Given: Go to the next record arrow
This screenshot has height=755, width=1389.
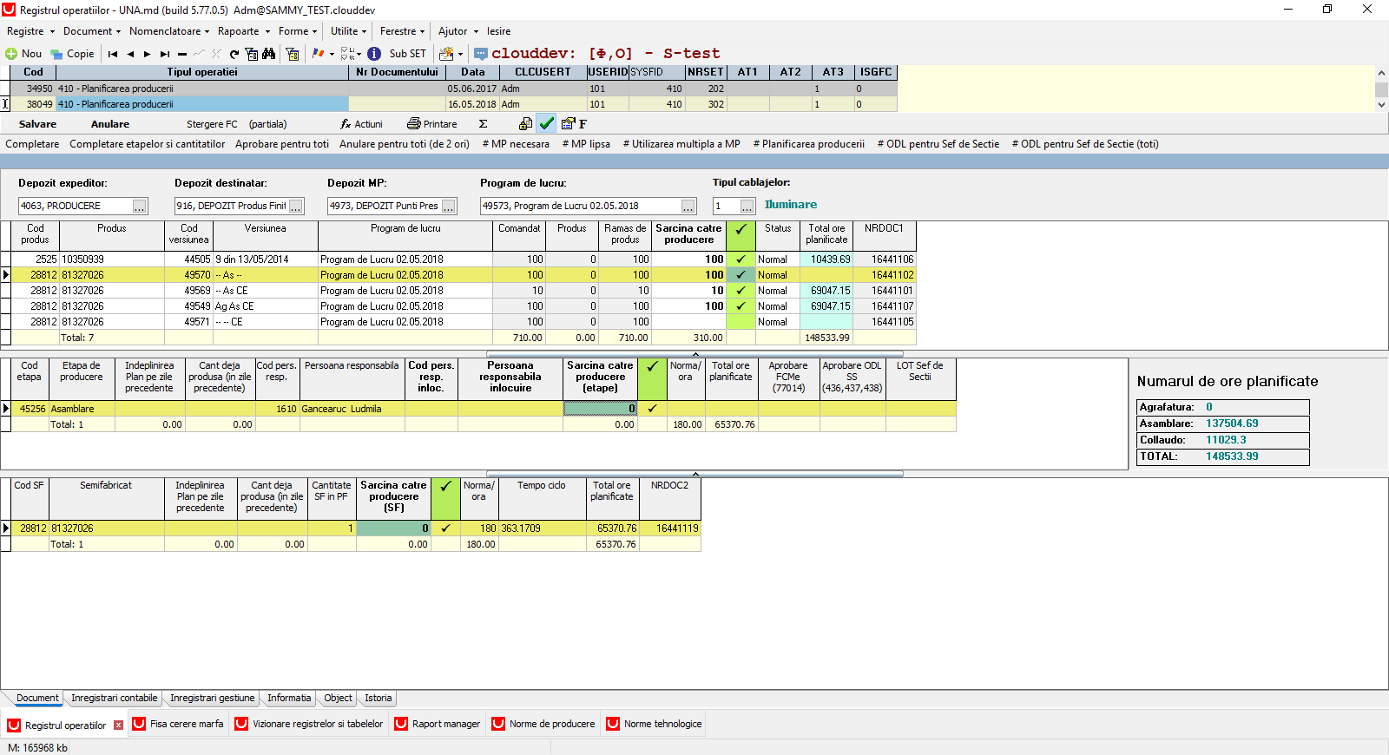Looking at the screenshot, I should coord(148,54).
